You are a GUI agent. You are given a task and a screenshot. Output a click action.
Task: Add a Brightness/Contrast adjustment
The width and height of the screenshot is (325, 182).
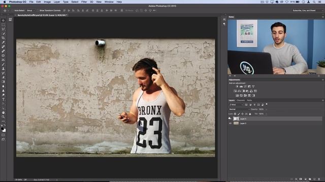[237, 86]
